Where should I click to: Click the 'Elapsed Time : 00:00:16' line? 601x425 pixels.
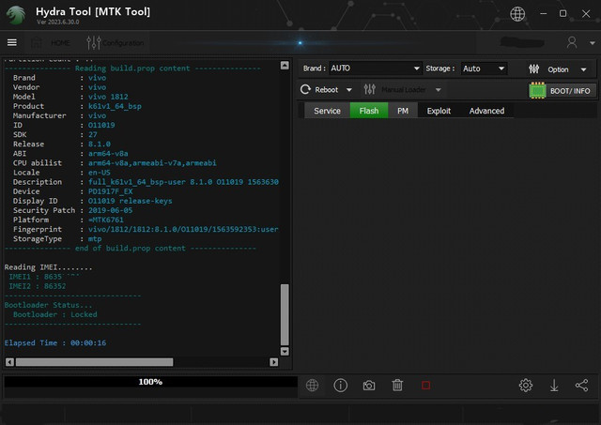pyautogui.click(x=55, y=343)
